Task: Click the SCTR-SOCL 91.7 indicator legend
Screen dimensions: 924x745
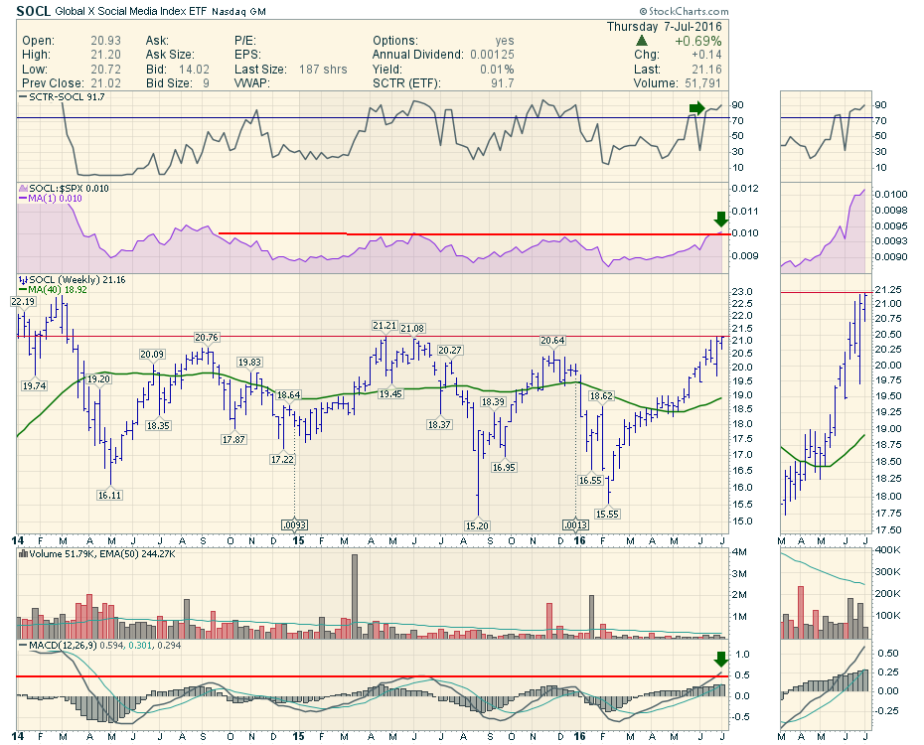Action: [x=62, y=96]
